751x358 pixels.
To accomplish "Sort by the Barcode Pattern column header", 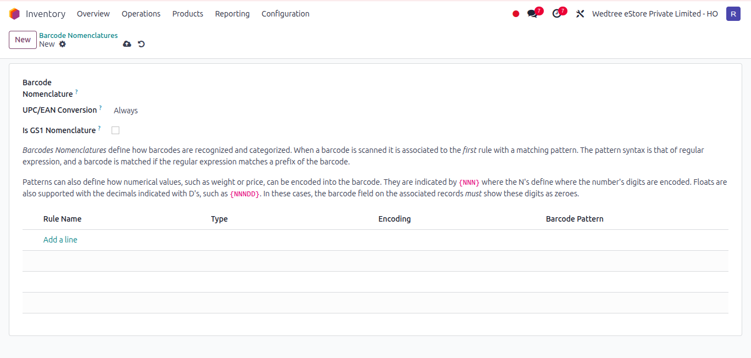I will 575,219.
